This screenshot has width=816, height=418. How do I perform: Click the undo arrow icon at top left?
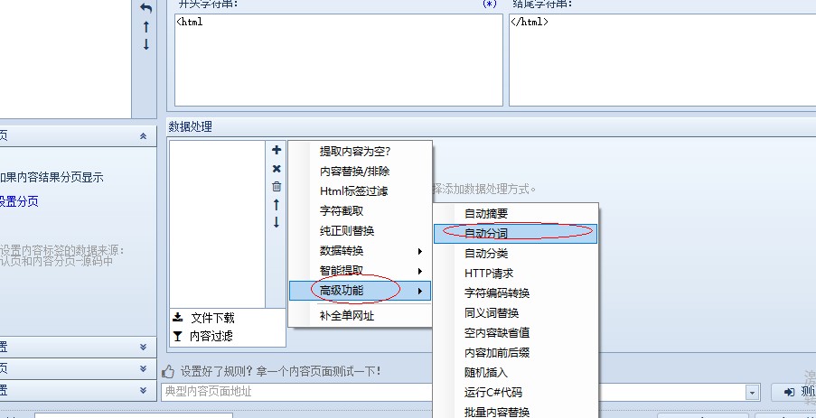click(x=146, y=8)
